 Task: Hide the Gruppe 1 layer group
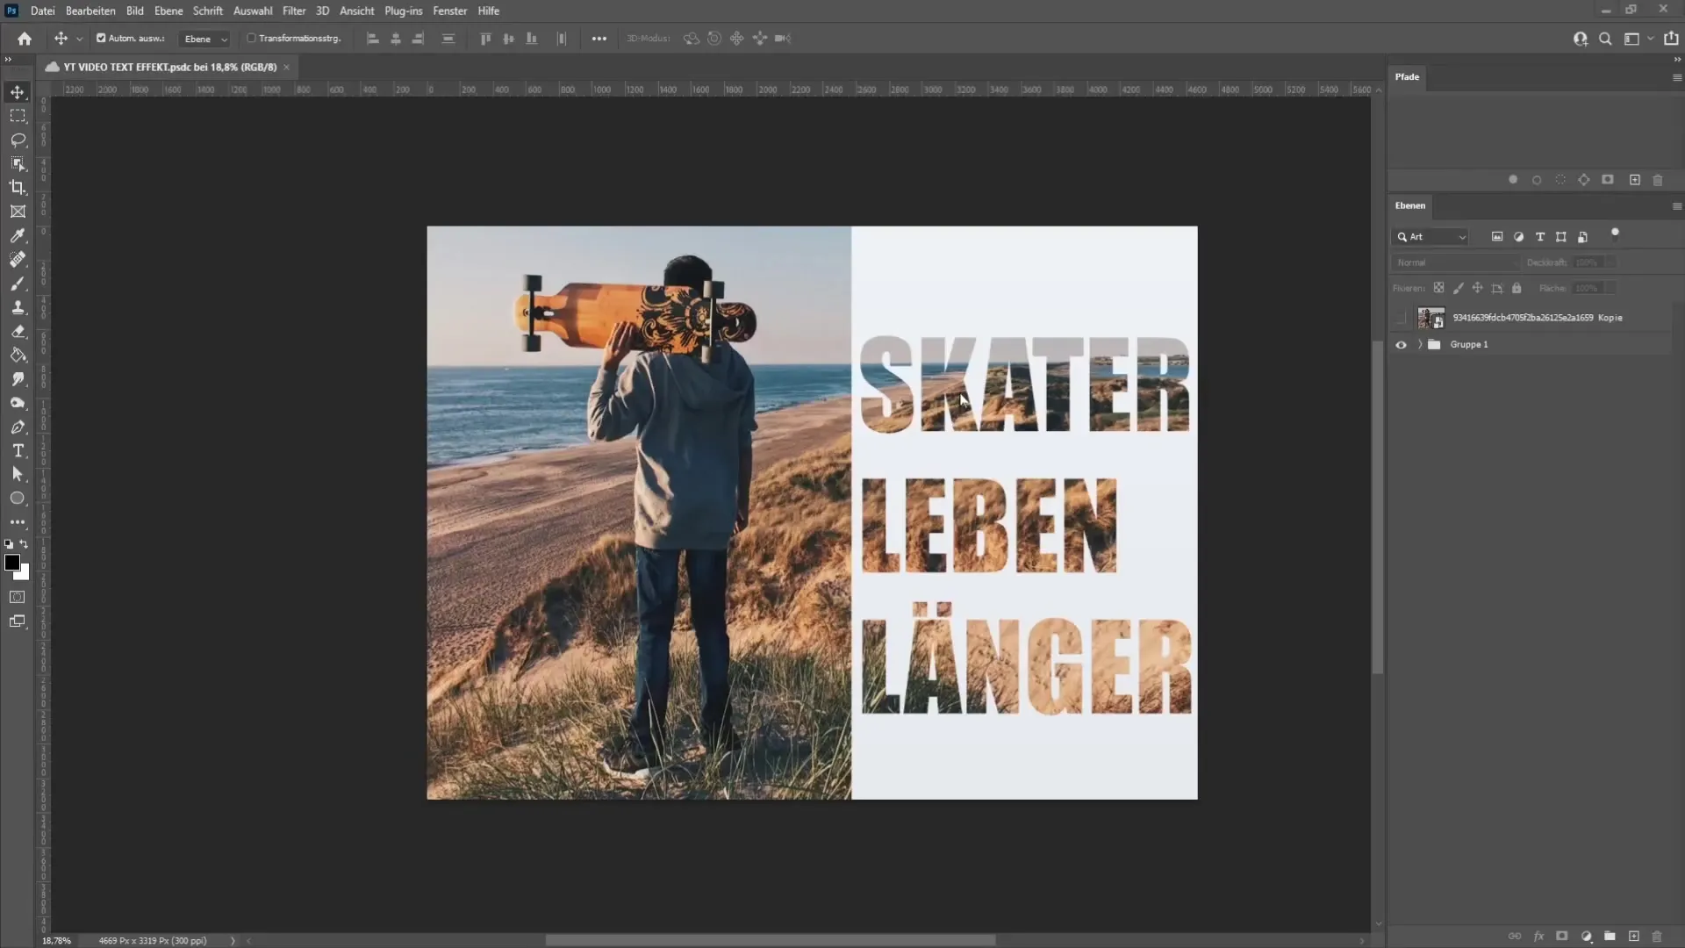[1401, 345]
